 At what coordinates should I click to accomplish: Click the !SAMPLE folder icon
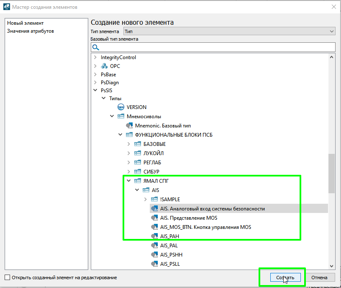154,200
